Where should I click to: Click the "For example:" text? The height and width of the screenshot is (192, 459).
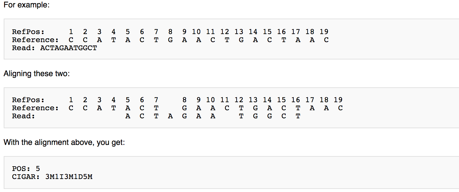coord(26,5)
